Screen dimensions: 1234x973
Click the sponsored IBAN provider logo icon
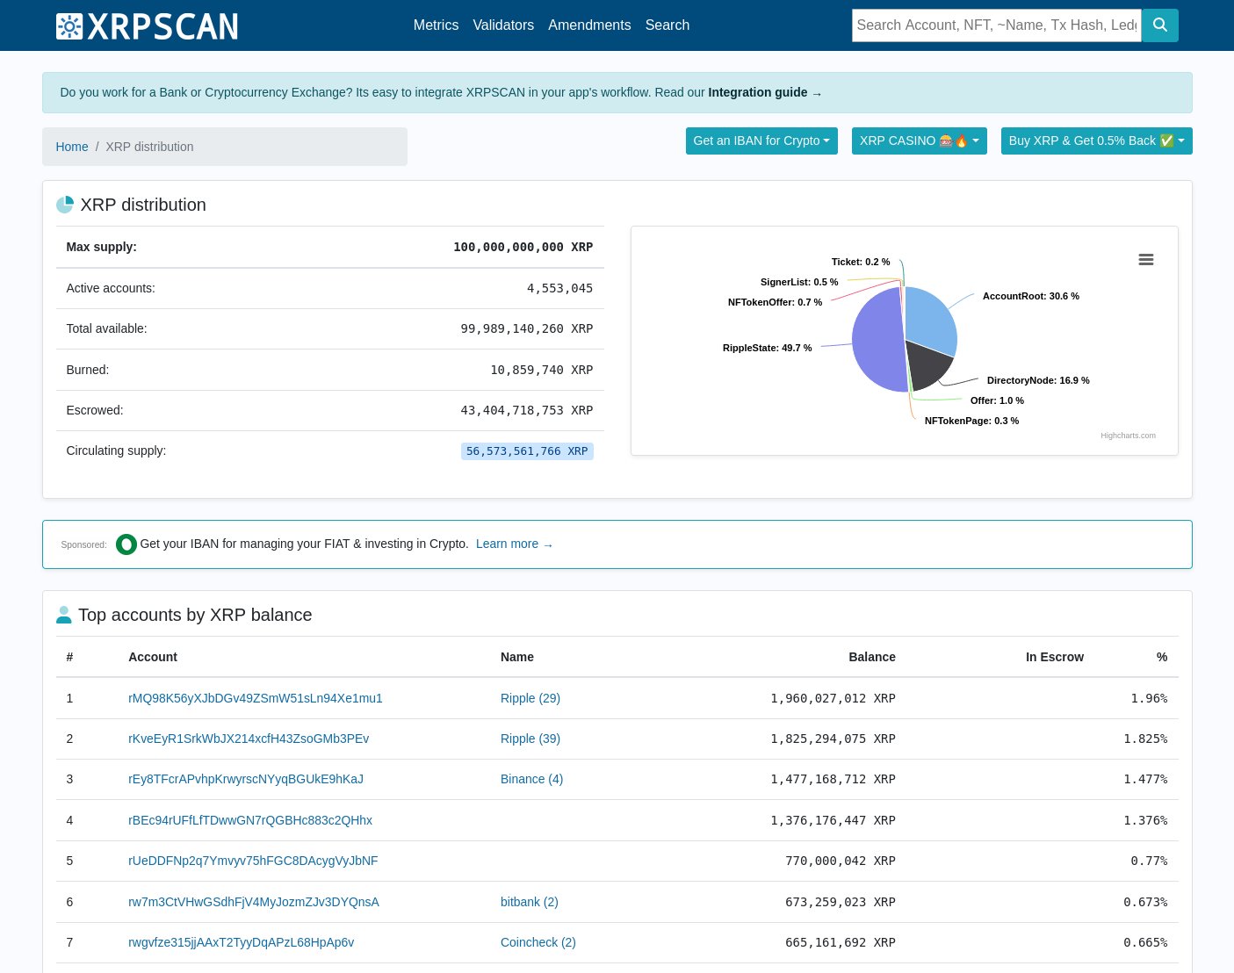[x=126, y=544]
